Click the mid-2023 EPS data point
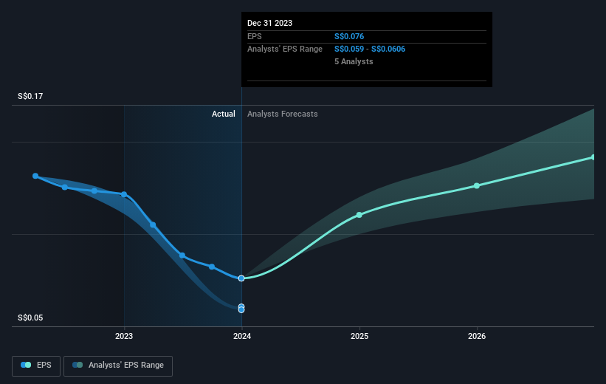Viewport: 606px width, 384px height. tap(182, 256)
